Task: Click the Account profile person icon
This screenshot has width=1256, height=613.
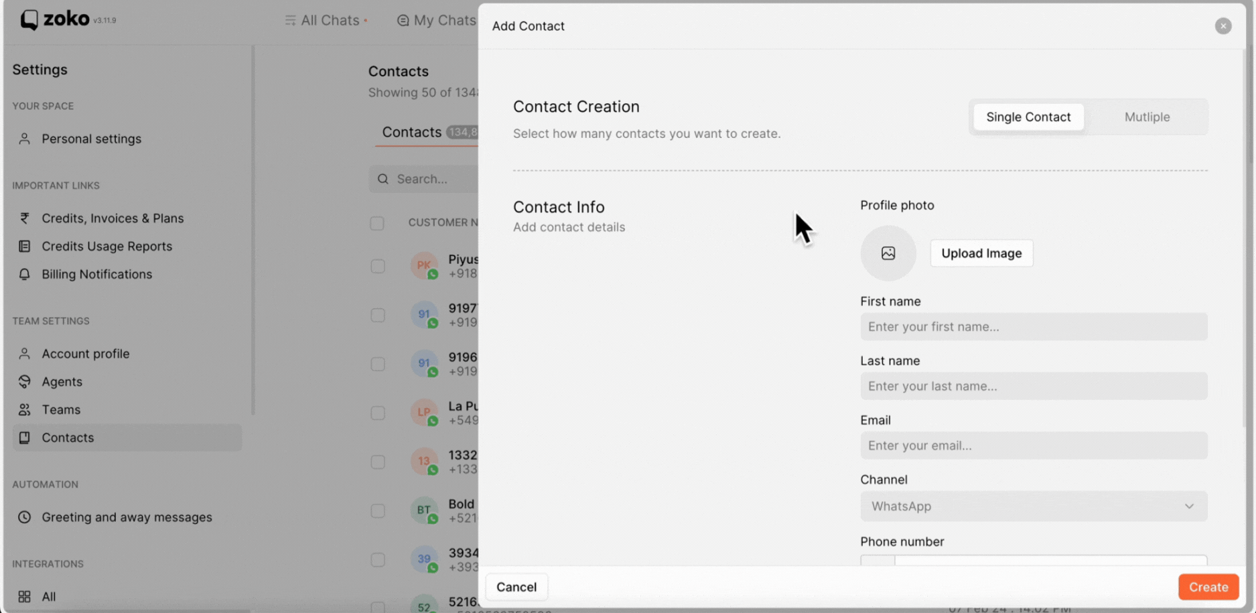Action: pyautogui.click(x=25, y=353)
